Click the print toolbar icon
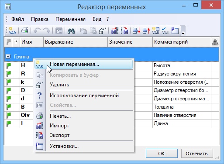Viewport: 224px width, 164px height. click(x=24, y=31)
